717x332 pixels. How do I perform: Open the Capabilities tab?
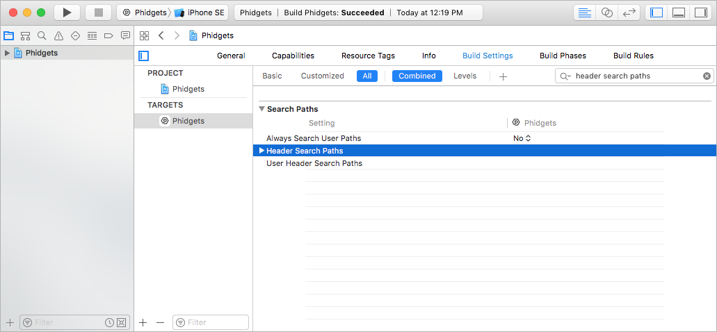point(293,56)
